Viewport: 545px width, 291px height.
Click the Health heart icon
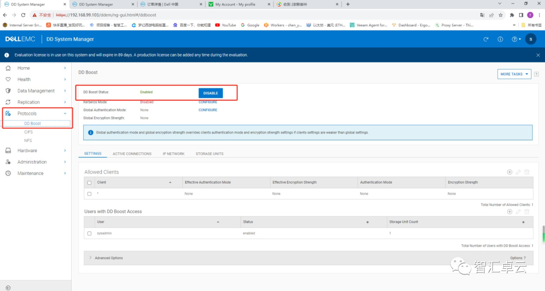coord(8,80)
